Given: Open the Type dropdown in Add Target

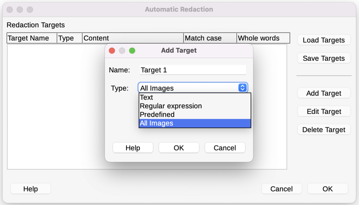Looking at the screenshot, I should click(241, 88).
